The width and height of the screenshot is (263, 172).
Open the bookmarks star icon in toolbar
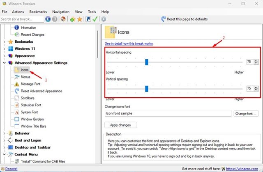tap(80, 19)
